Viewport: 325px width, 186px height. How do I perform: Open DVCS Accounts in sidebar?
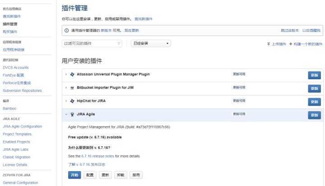[x=16, y=68]
